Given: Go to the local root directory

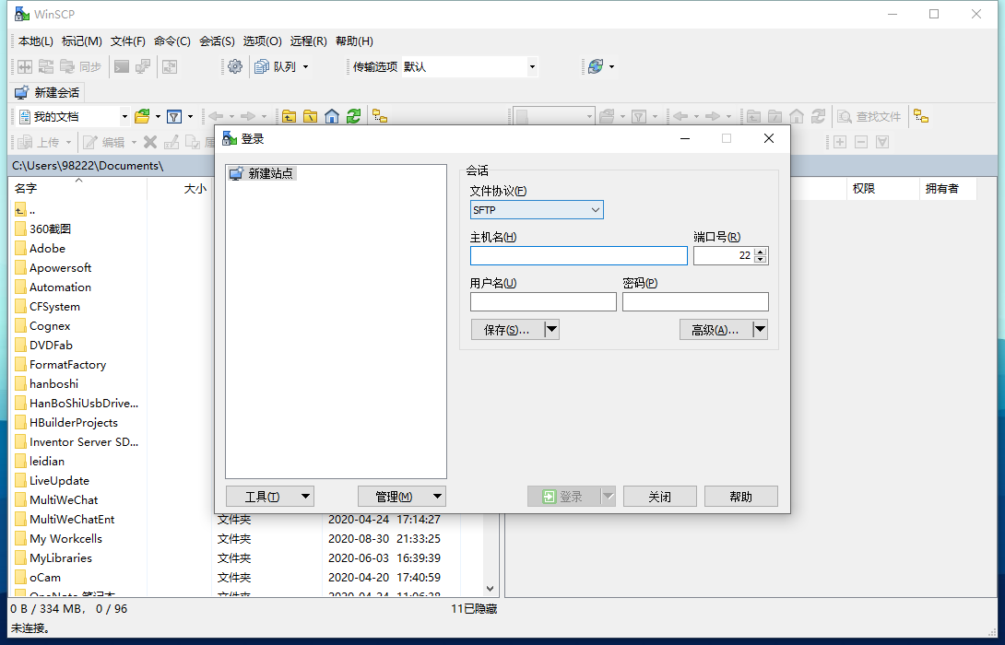Looking at the screenshot, I should pos(310,117).
